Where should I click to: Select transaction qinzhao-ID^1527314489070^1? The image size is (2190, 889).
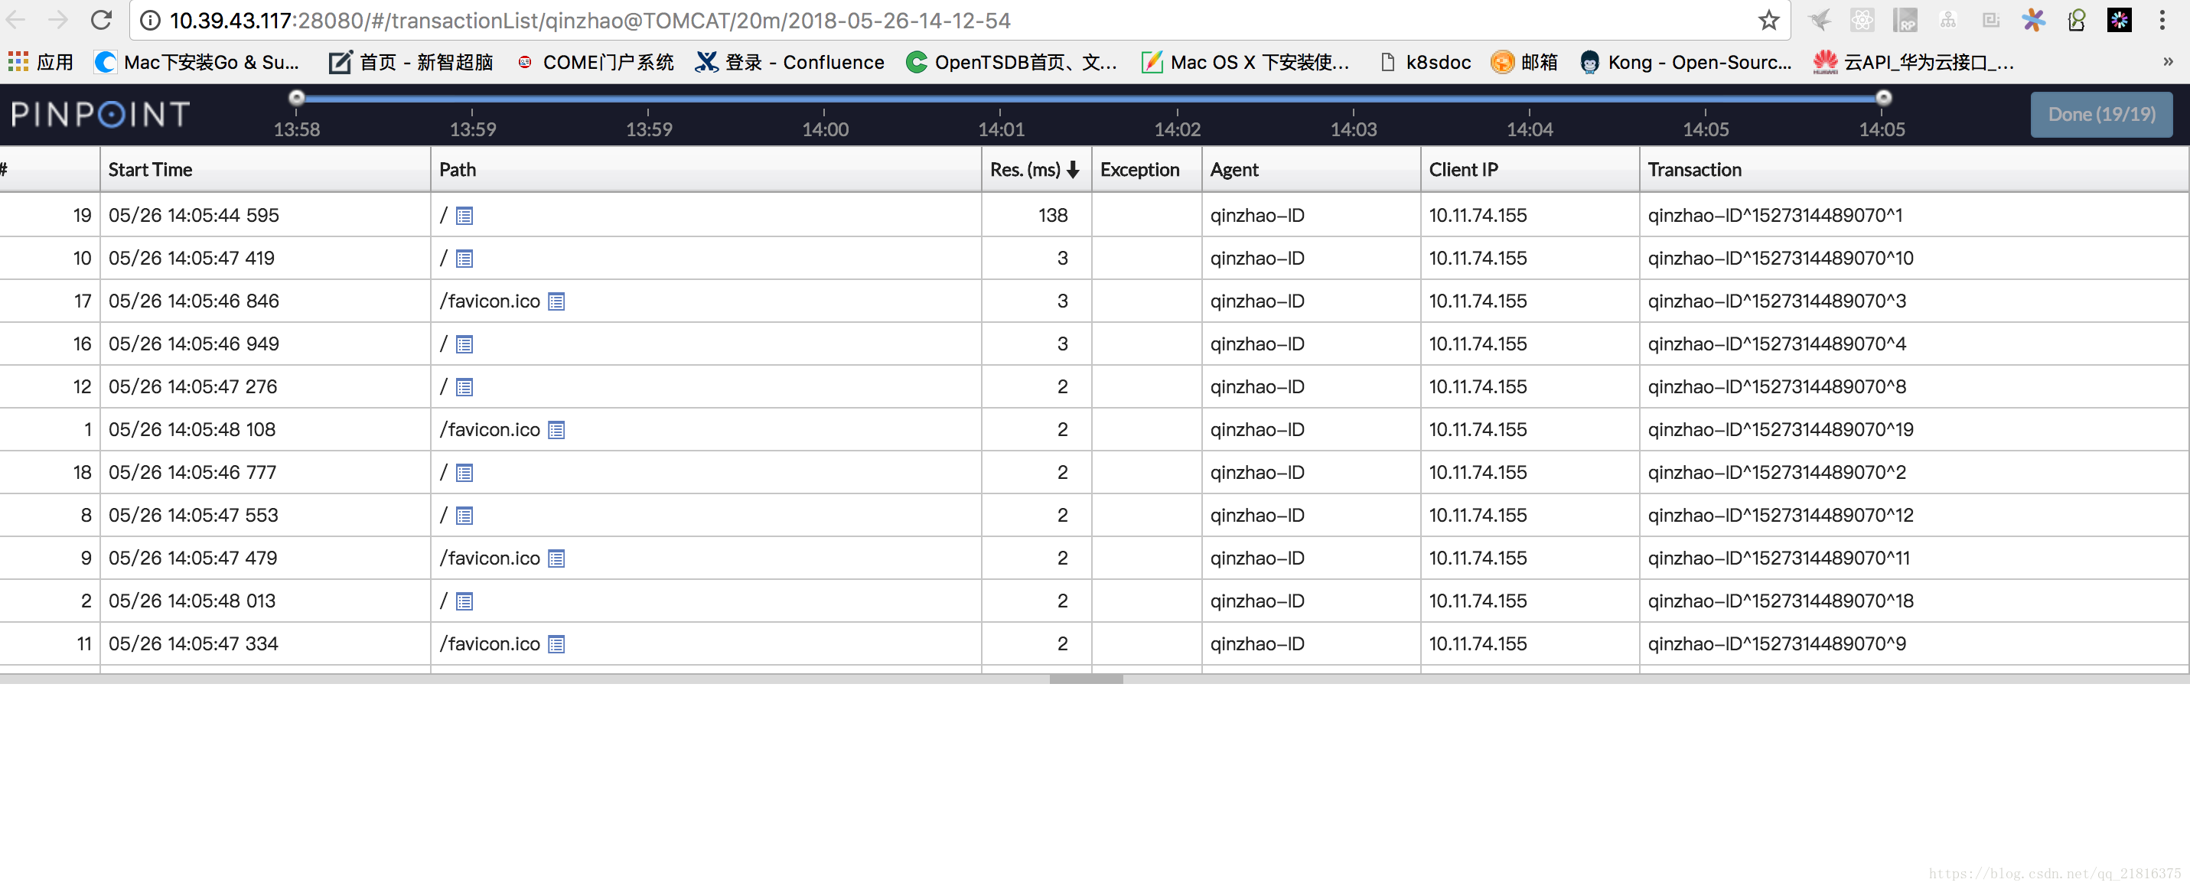coord(1775,216)
